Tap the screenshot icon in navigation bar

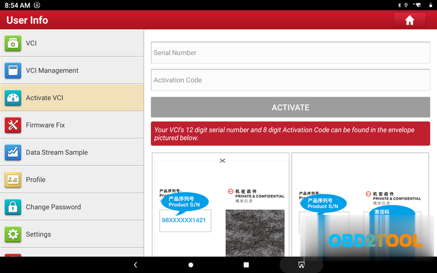pos(301,265)
